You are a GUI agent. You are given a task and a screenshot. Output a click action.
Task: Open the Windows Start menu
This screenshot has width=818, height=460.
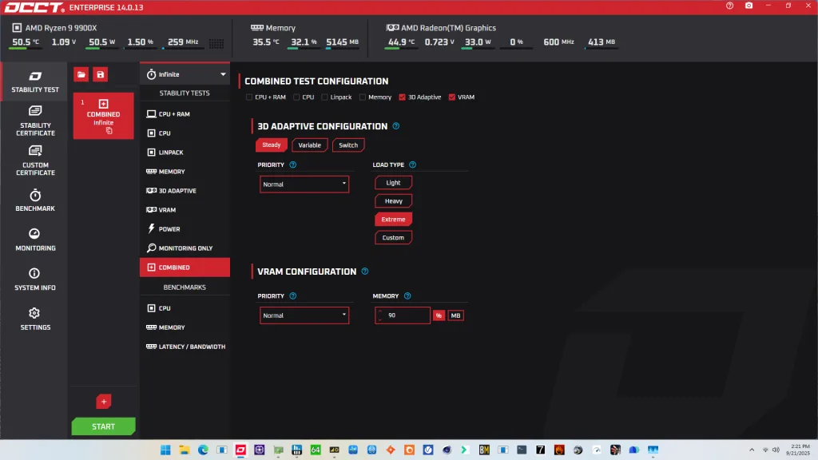pos(165,450)
